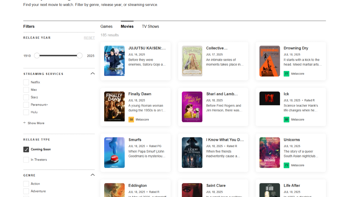Viewport: 350px width, 197px height.
Task: Collapse the Genre filter section
Action: [x=92, y=175]
